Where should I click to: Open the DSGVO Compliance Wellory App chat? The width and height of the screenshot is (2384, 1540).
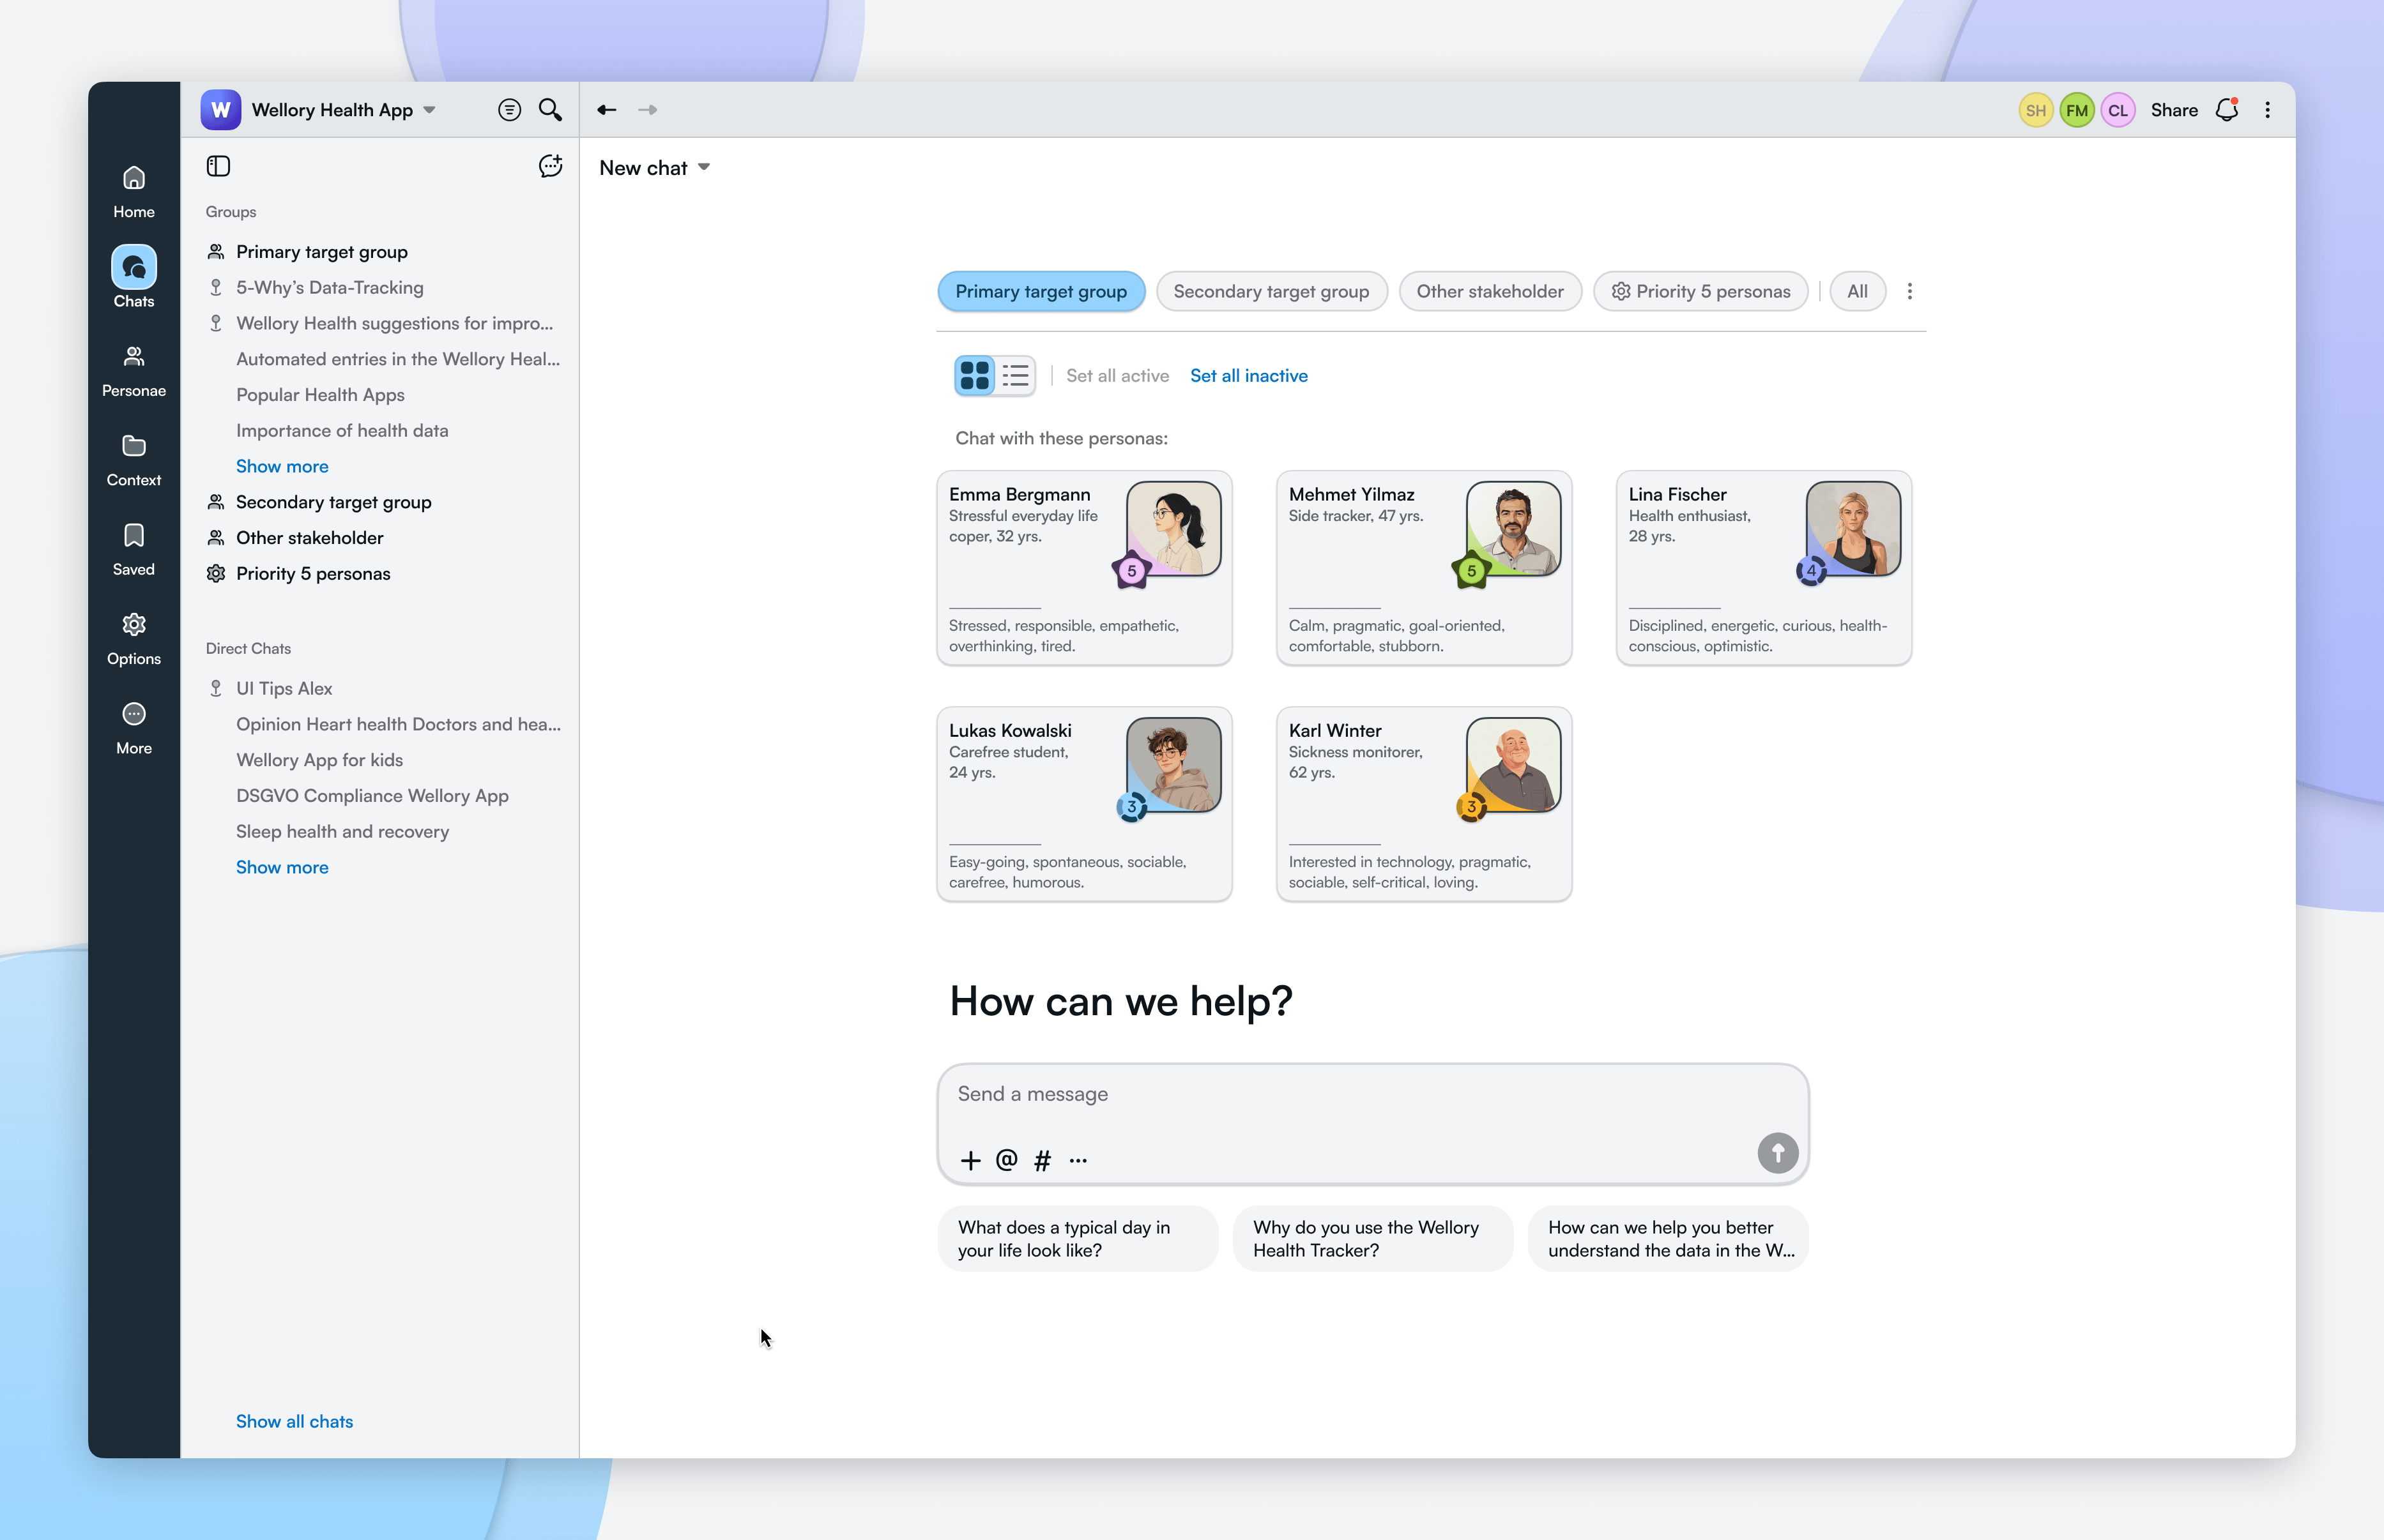pyautogui.click(x=372, y=796)
